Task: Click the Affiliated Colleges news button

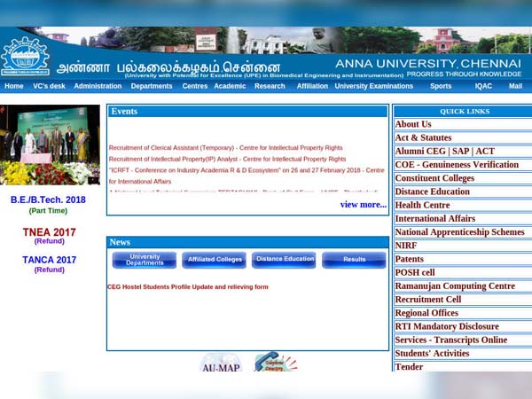Action: coord(215,260)
